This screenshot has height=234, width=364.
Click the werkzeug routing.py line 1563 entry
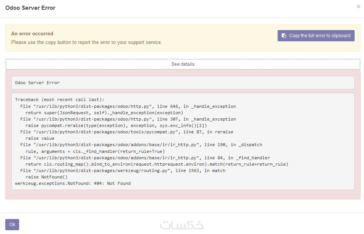pos(123,171)
